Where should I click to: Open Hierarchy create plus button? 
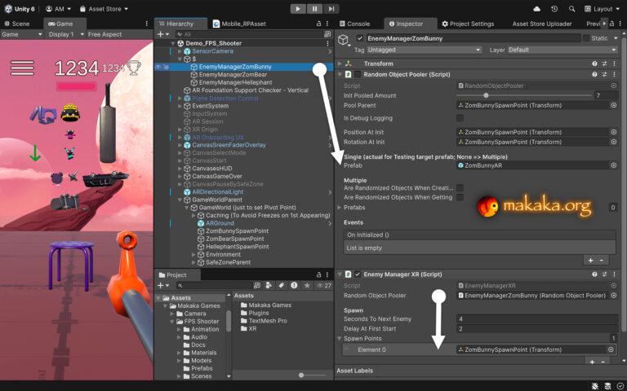tap(162, 34)
